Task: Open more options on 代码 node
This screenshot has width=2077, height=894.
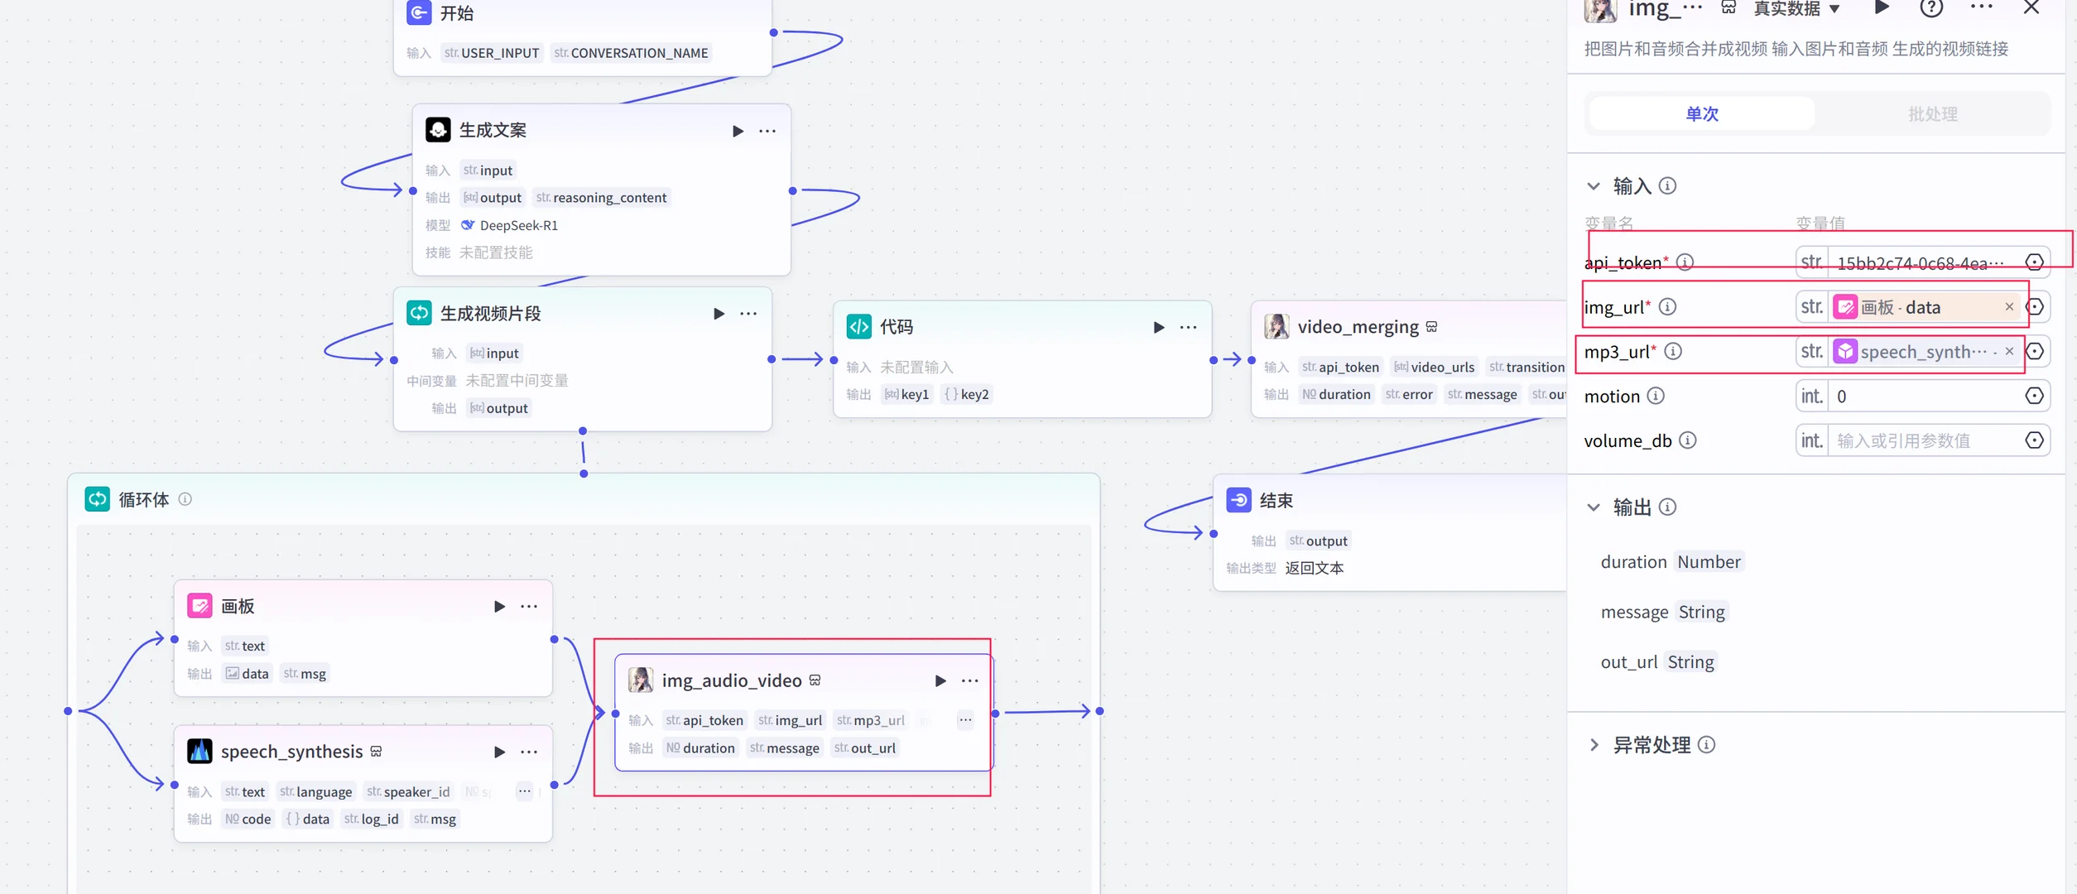Action: coord(1189,327)
